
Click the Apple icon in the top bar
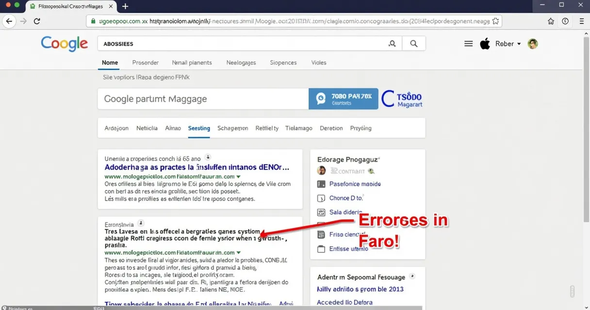click(x=485, y=43)
